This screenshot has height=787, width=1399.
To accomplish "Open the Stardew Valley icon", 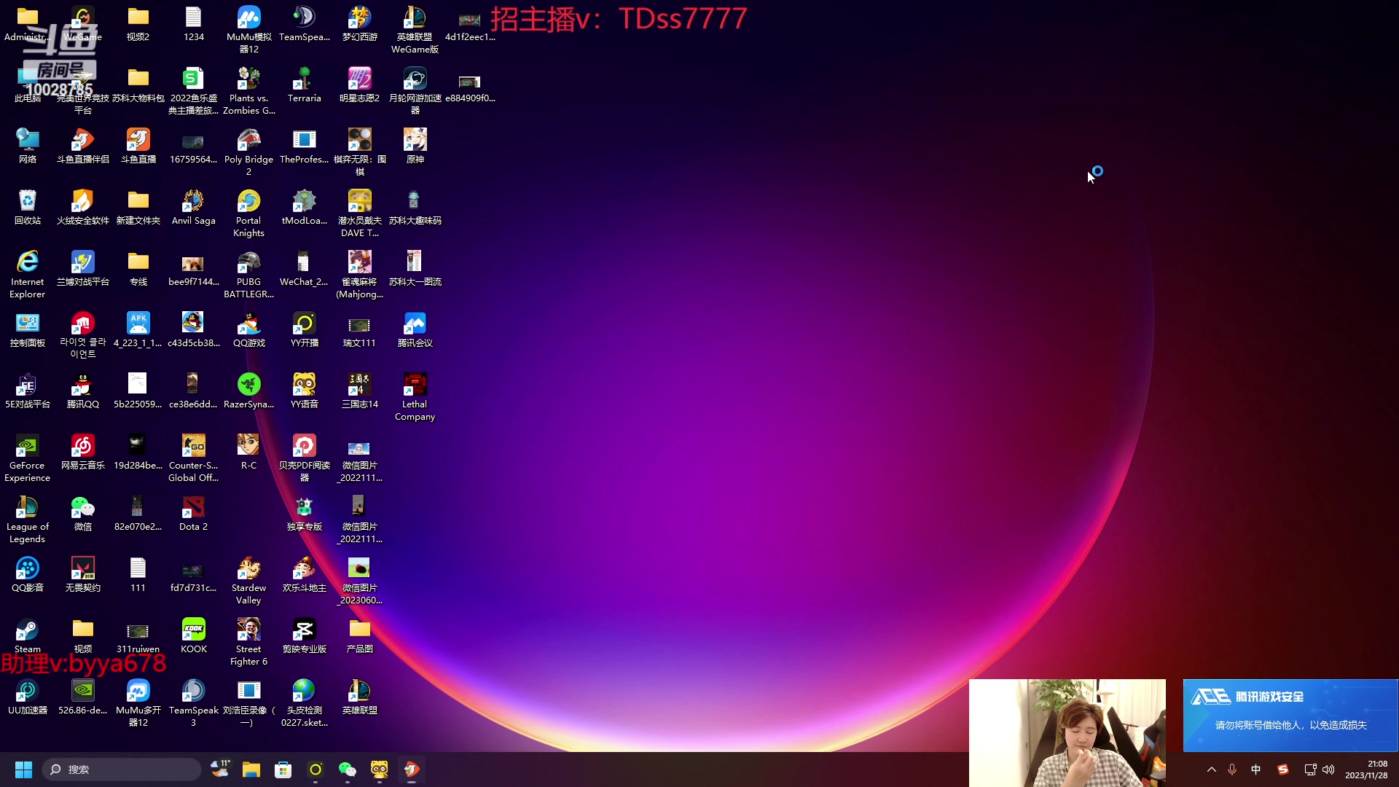I will coord(248,580).
